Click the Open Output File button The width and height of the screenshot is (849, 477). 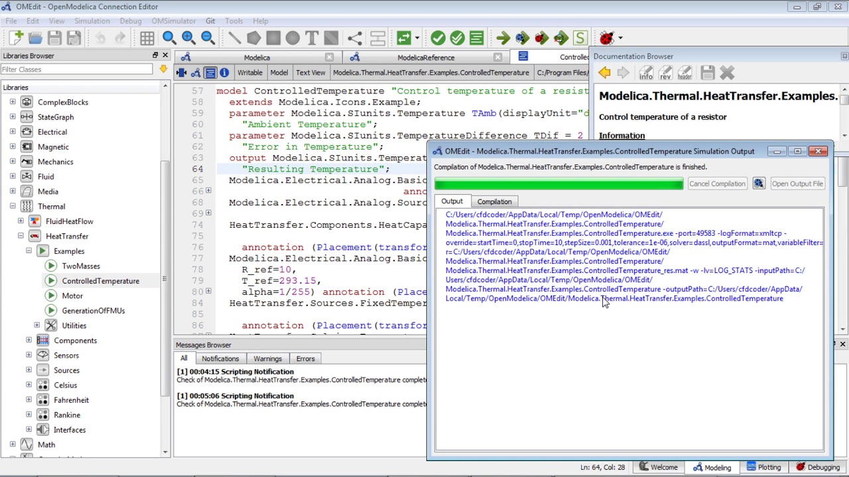(x=797, y=184)
